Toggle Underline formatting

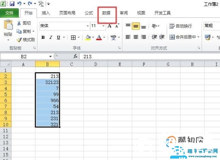[58, 37]
